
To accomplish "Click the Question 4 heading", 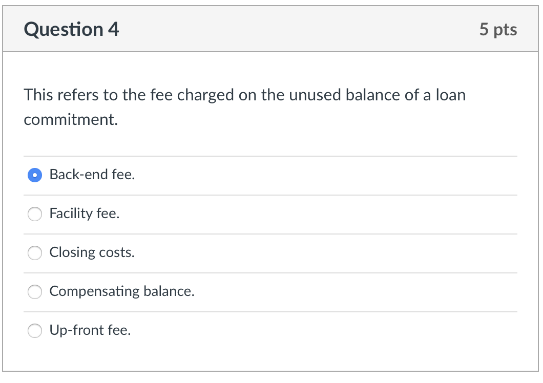I will click(x=72, y=29).
